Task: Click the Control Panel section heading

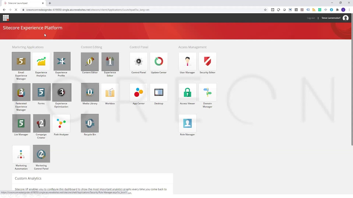Action: pyautogui.click(x=139, y=47)
